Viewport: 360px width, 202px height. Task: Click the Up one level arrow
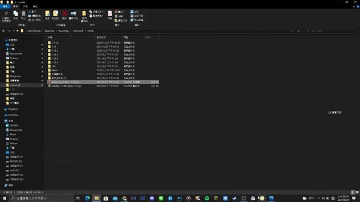[x=17, y=31]
